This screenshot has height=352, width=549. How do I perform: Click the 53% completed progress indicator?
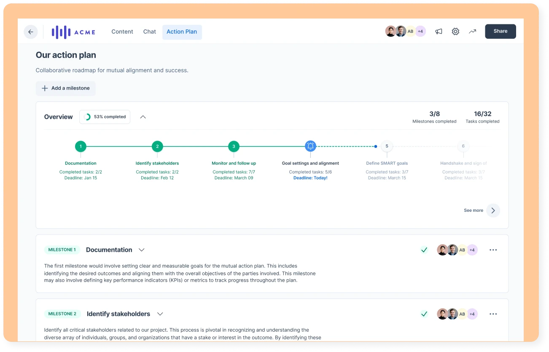105,117
